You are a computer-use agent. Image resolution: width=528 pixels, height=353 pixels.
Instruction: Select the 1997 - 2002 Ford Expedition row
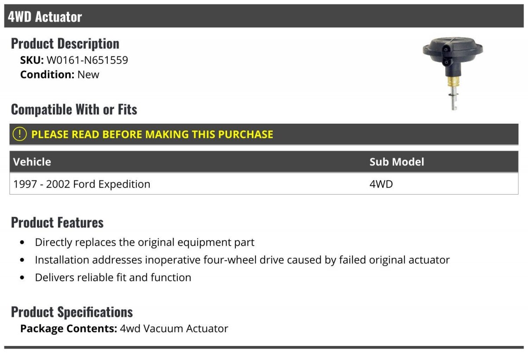(82, 184)
